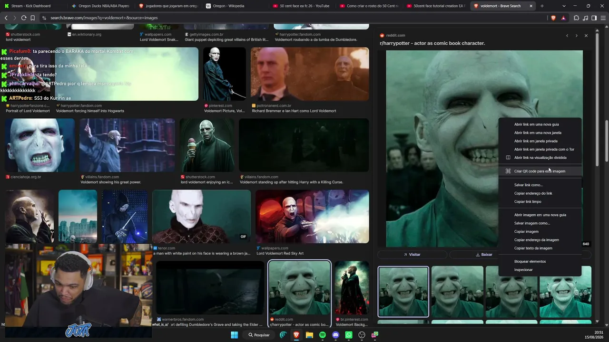Open Voldemort ice cream image from shutterstock
The image size is (609, 342).
point(207,145)
